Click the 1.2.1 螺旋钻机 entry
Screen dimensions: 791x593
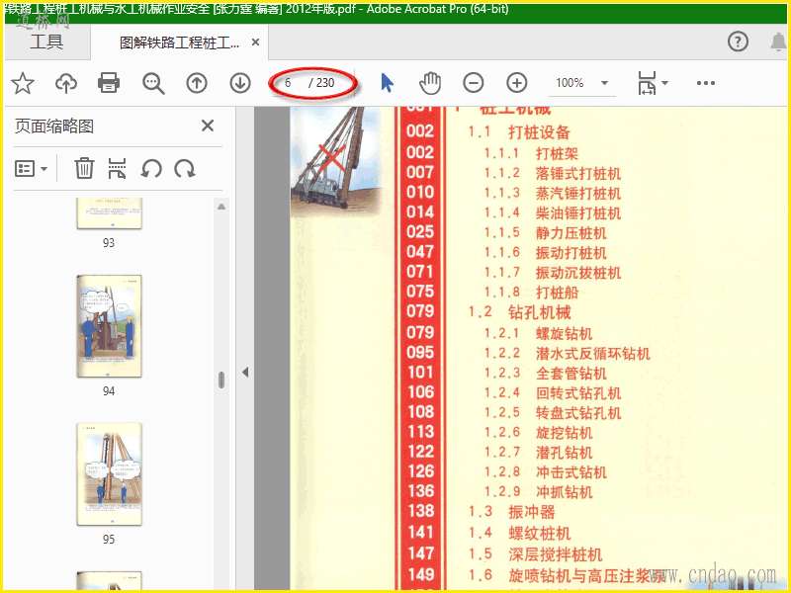[538, 333]
